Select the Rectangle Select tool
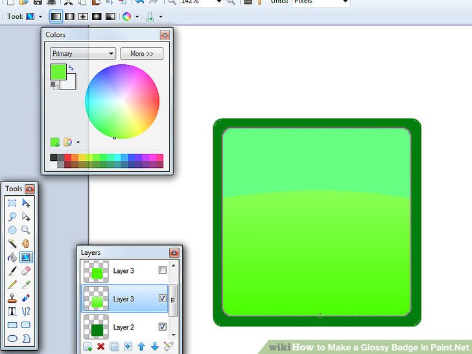Screen dimensions: 472x354 pyautogui.click(x=12, y=203)
